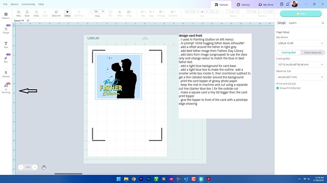Open the Cutting Mat size dropdown
This screenshot has width=327, height=183.
point(300,65)
